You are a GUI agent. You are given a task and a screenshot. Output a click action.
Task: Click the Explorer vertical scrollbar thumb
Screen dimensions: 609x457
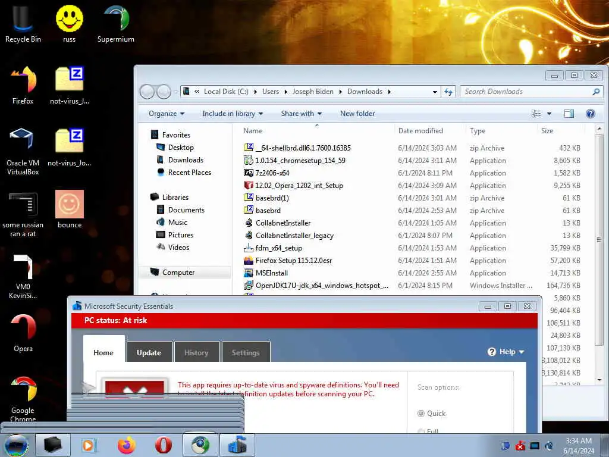(x=599, y=240)
